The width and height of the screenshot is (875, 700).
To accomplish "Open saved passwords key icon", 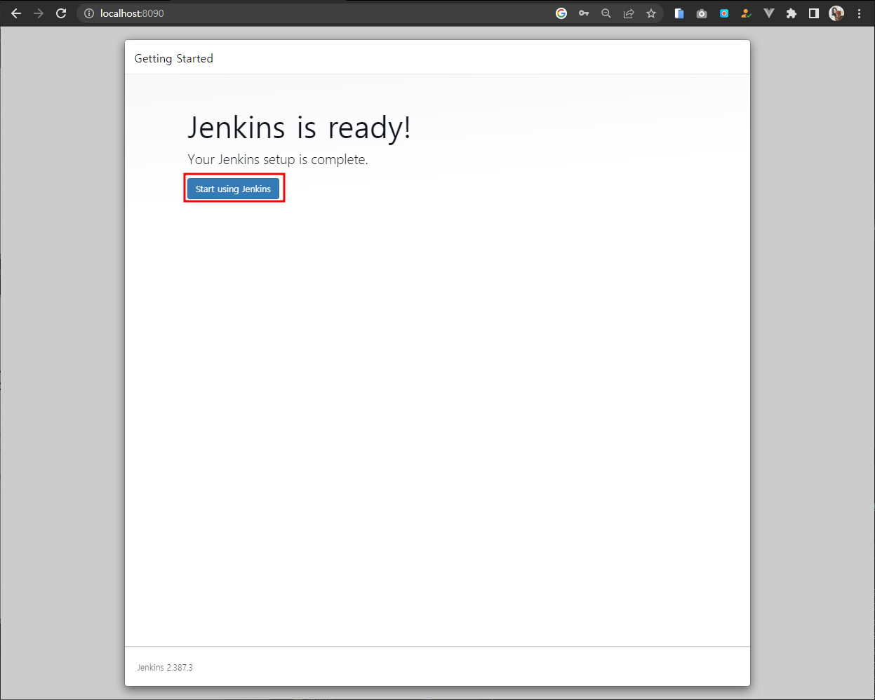I will click(x=584, y=13).
